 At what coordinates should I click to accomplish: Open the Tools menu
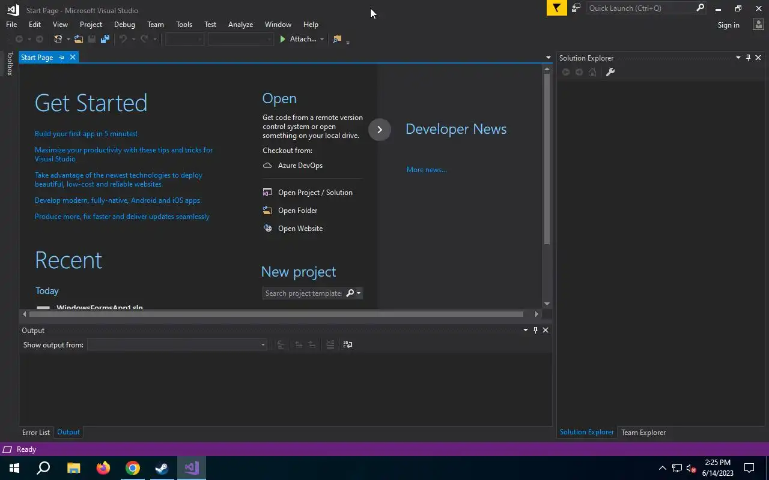[184, 25]
